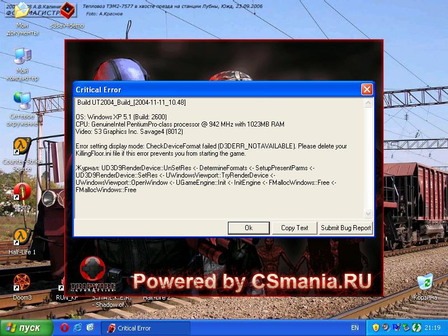Click Submit Bug Report button

(346, 228)
